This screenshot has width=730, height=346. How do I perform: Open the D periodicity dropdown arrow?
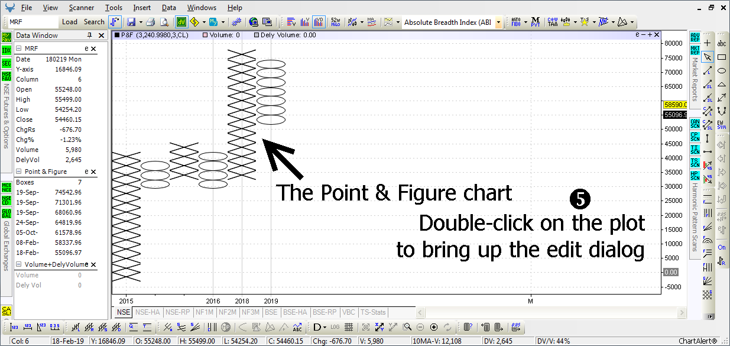pyautogui.click(x=325, y=327)
